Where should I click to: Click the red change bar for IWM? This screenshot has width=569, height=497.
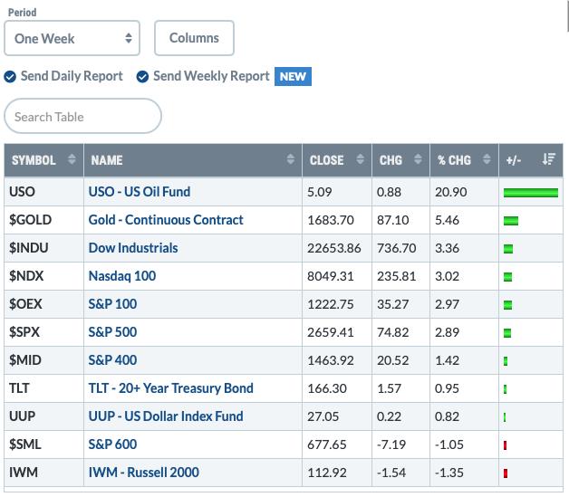(x=506, y=473)
